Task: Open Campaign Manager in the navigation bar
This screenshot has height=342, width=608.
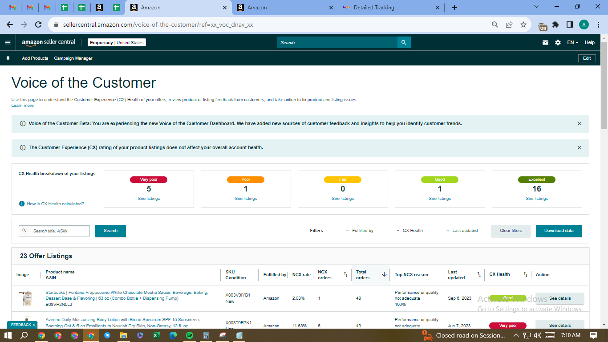Action: click(x=73, y=58)
